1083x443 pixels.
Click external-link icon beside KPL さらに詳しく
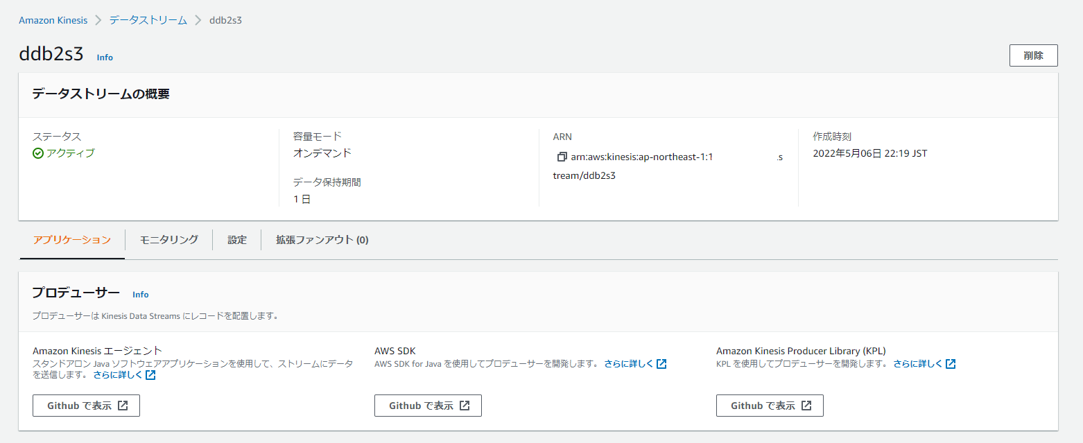[x=951, y=364]
